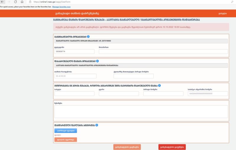
Task: Click the გასვლა logout link in header
Action: coord(222,14)
